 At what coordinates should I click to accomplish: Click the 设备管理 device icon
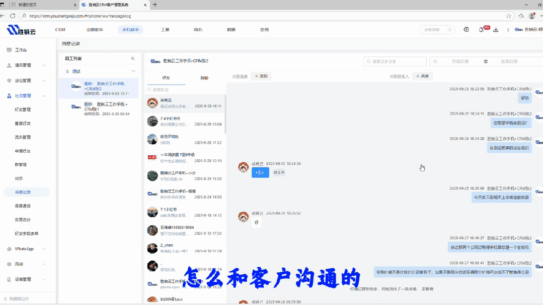(x=9, y=279)
